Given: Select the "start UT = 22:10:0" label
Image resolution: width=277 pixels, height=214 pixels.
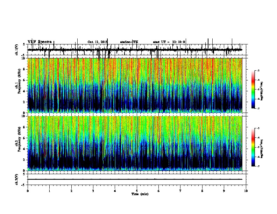Looking at the screenshot, I should click(169, 42).
